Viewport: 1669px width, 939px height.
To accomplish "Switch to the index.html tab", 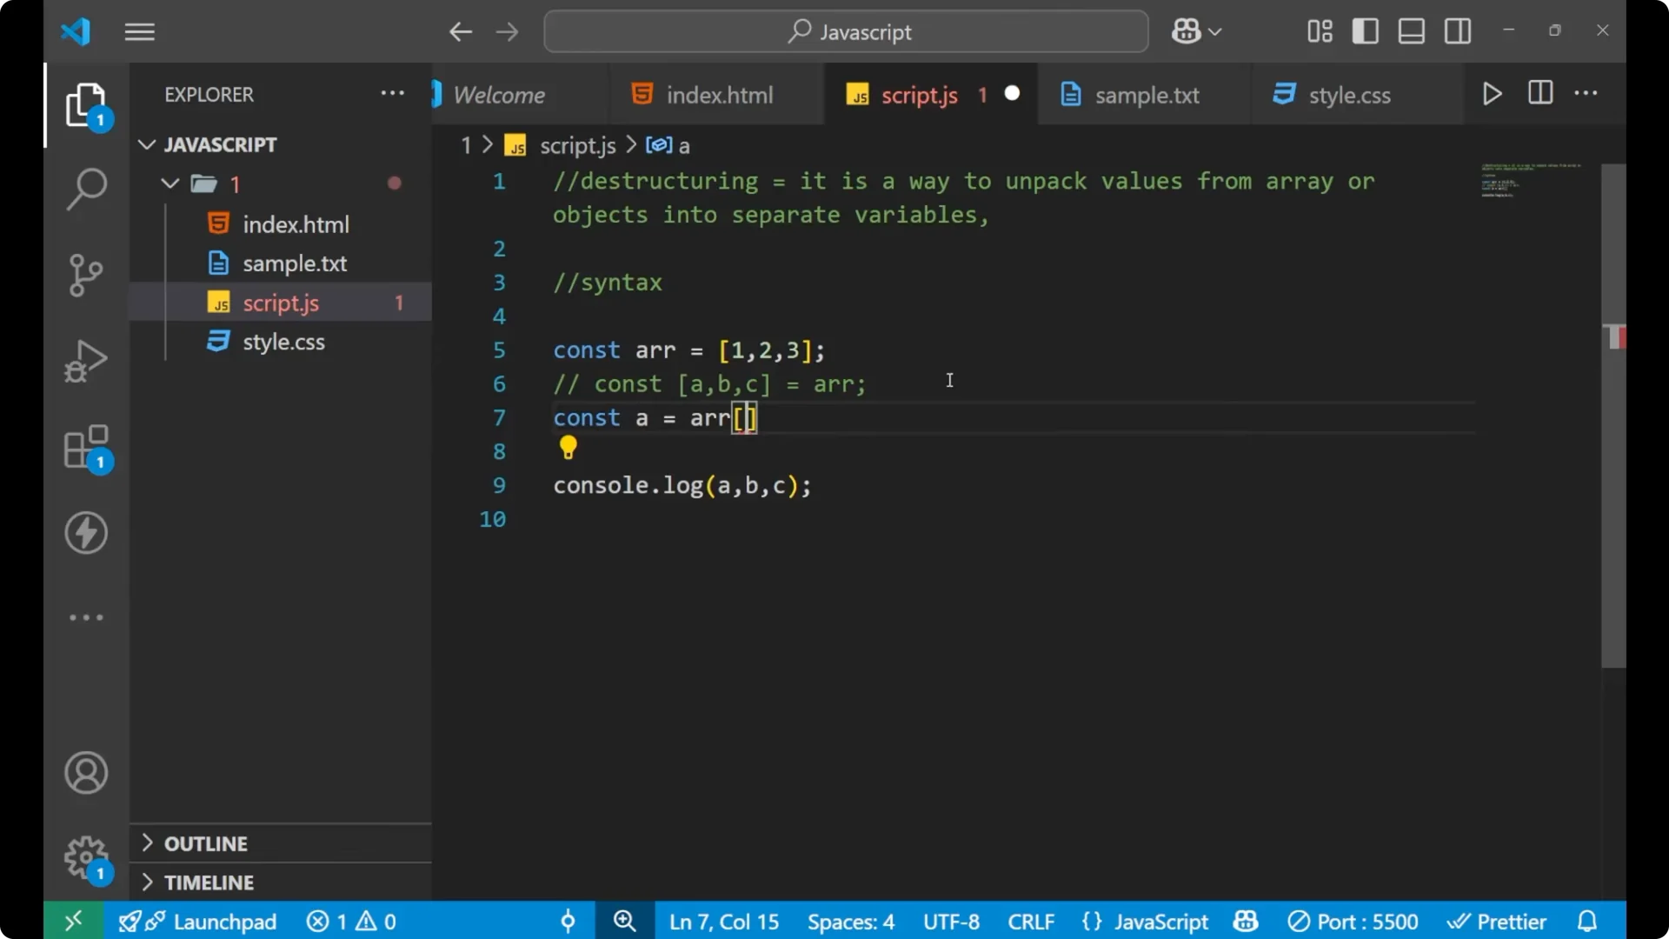I will pyautogui.click(x=719, y=94).
